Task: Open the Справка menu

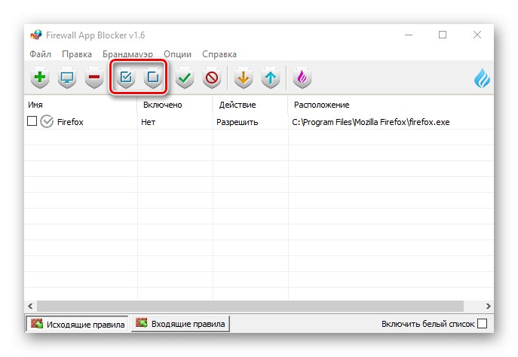Action: tap(219, 54)
